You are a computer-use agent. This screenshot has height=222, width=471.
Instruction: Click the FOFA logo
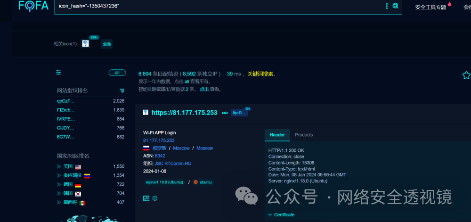tap(33, 6)
